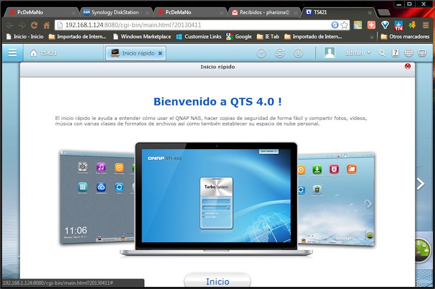Viewport: 435px width, 289px height.
Task: Switch to Recibidos mail browser tab
Action: coord(264,12)
